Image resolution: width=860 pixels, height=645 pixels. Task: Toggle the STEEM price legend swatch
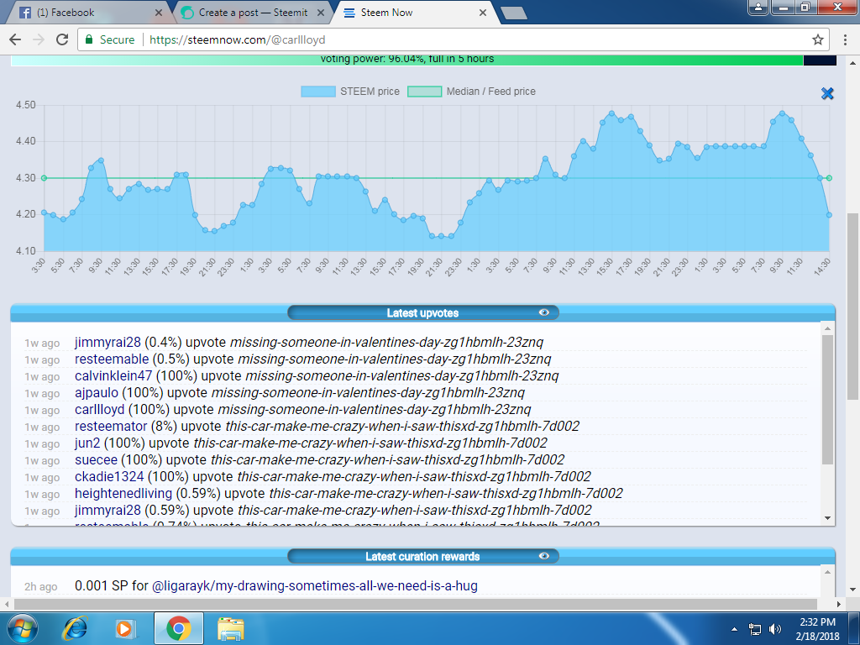point(318,92)
